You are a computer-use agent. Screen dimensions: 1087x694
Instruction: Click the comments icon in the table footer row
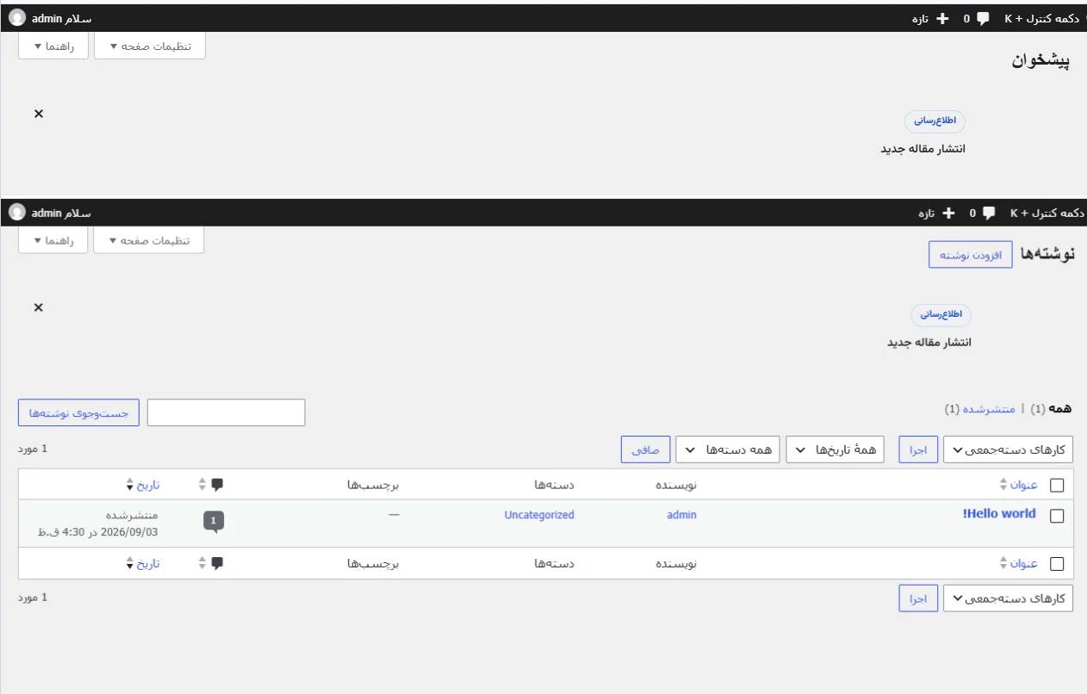[217, 563]
